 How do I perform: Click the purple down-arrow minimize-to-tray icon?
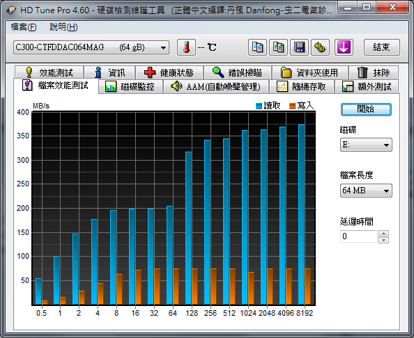pyautogui.click(x=344, y=47)
